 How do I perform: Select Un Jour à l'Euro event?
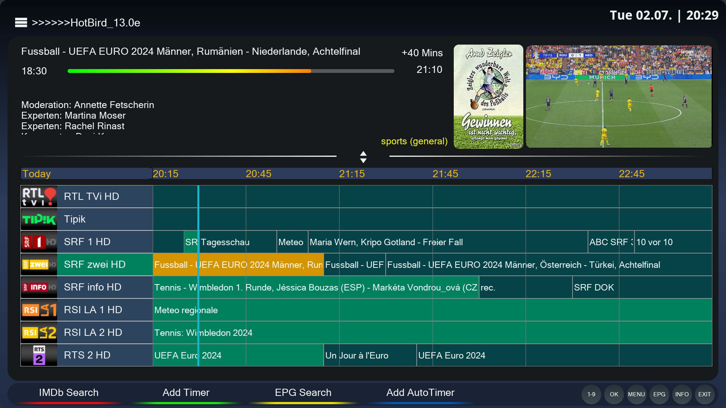pyautogui.click(x=370, y=355)
